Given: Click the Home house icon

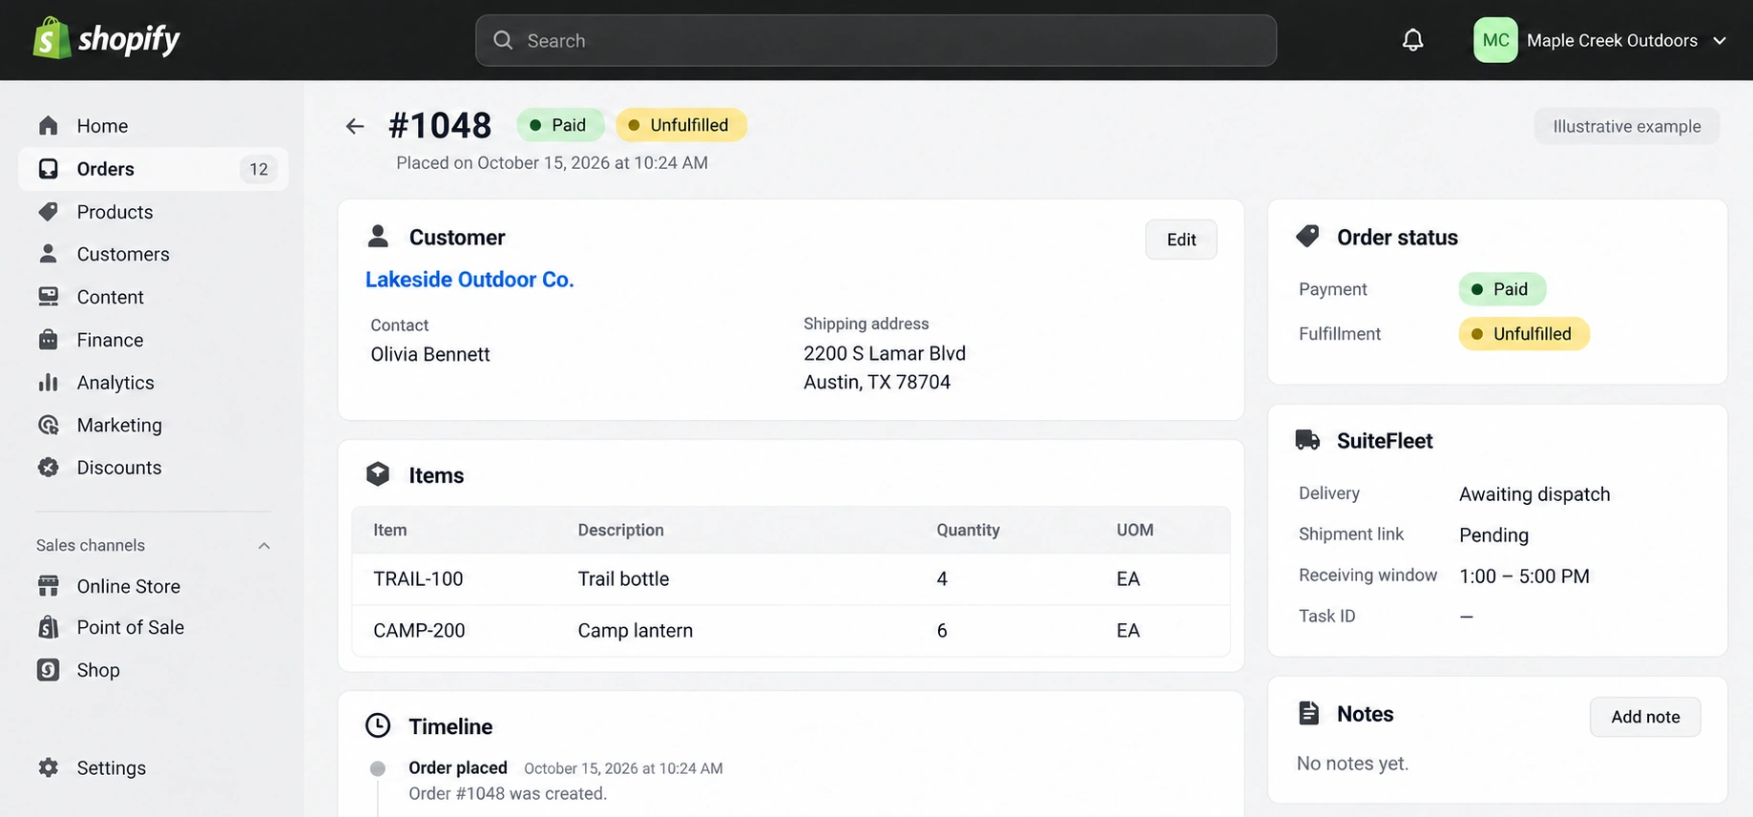Looking at the screenshot, I should pos(49,126).
